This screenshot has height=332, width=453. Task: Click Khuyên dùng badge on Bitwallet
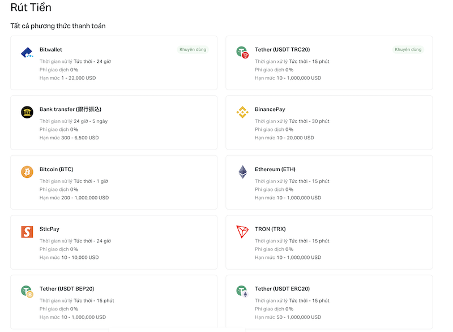[193, 50]
